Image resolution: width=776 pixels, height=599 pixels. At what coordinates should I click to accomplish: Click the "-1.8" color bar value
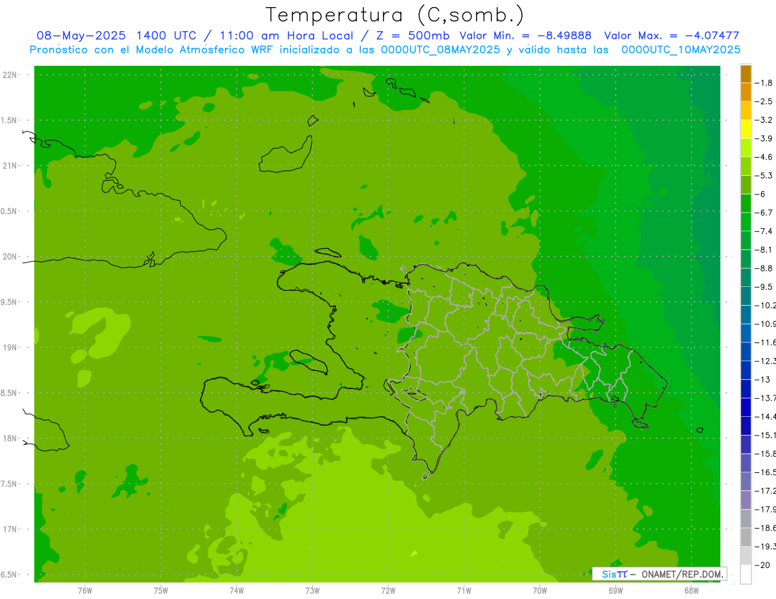pos(764,83)
